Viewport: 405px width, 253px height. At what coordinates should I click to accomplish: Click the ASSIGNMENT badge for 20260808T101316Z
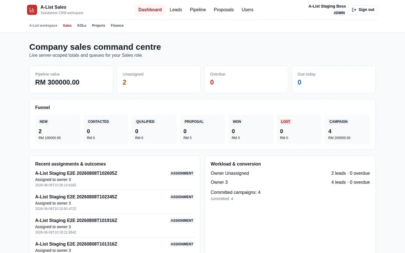tap(182, 244)
